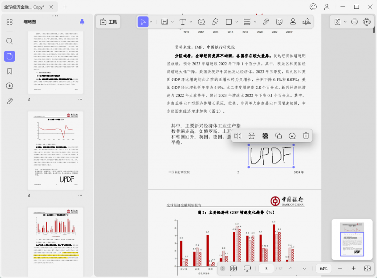Go to the next page arrow

(x=304, y=268)
